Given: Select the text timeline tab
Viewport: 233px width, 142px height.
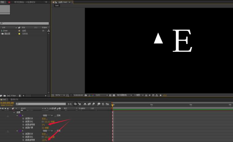Looking at the screenshot, I should [4, 99].
